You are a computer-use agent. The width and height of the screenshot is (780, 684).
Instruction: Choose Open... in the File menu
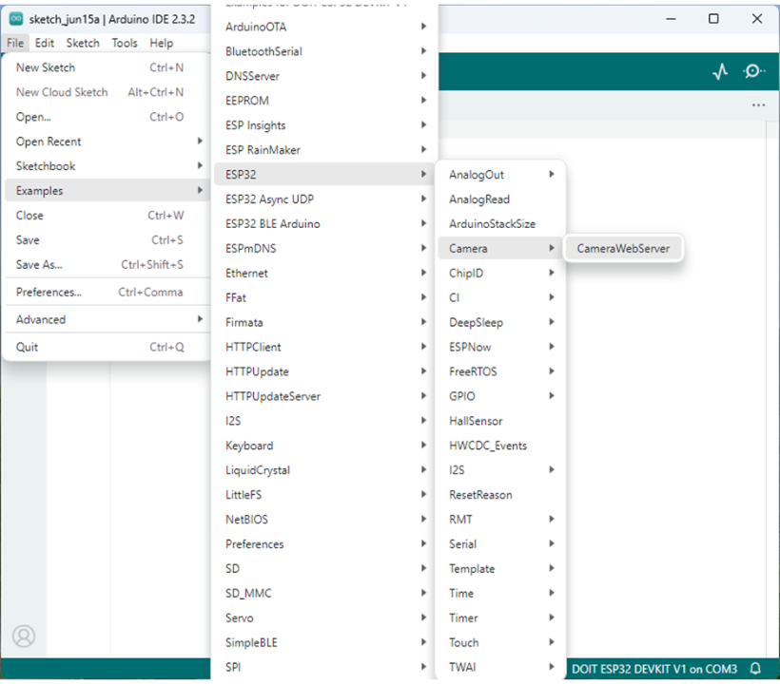[x=106, y=117]
